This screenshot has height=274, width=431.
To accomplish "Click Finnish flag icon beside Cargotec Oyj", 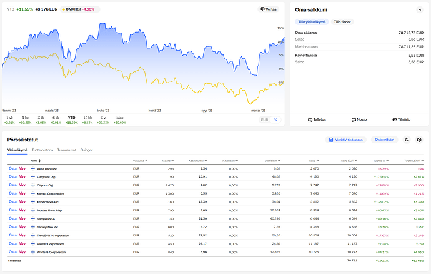I will pyautogui.click(x=32, y=177).
